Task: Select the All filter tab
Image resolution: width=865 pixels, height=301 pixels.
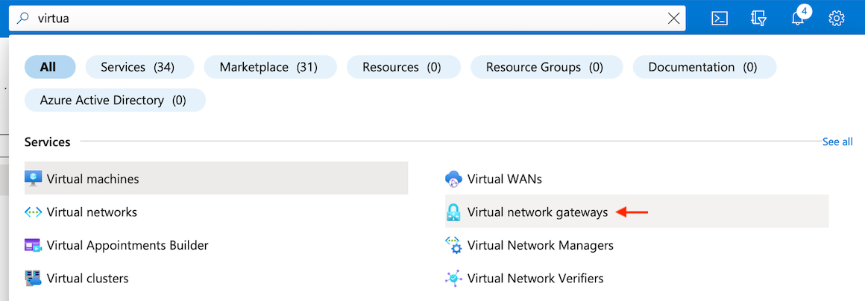Action: (x=50, y=67)
